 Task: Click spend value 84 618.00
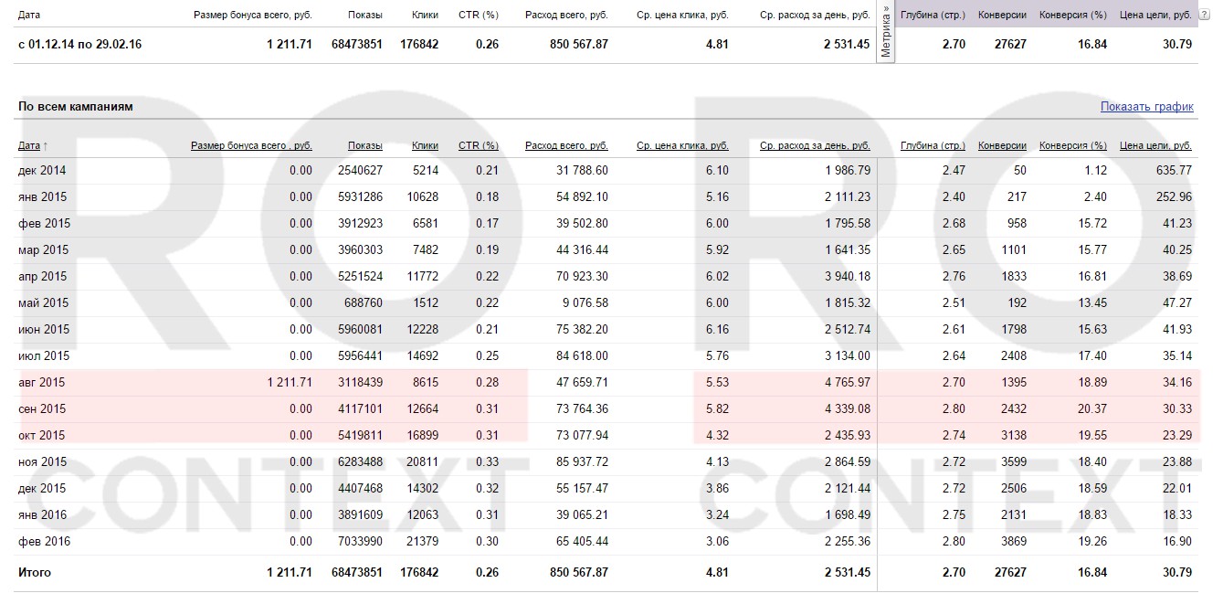(582, 355)
